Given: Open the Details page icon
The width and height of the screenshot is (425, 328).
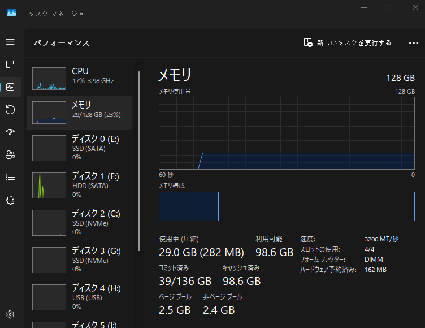Looking at the screenshot, I should pos(10,178).
